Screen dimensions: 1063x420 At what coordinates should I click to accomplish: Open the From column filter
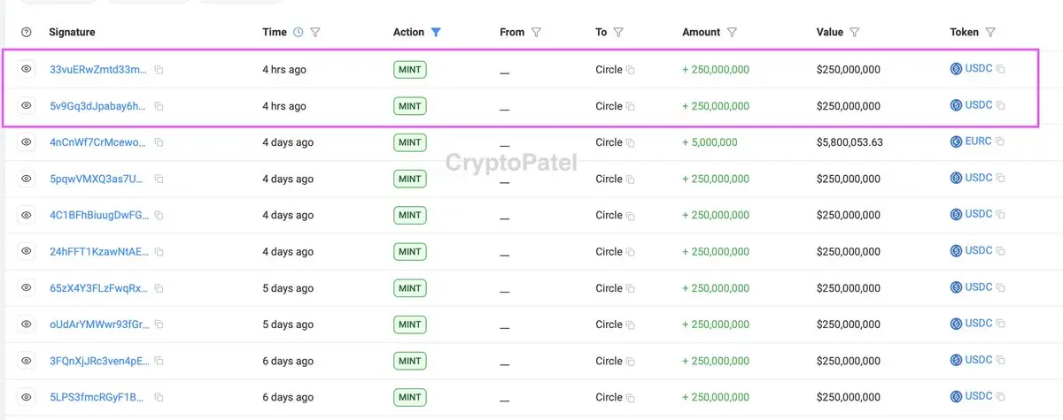pyautogui.click(x=536, y=32)
